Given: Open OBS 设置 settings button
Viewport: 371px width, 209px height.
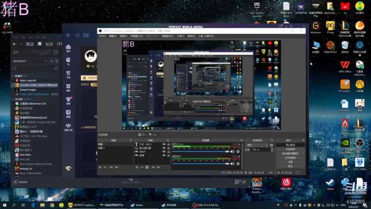Looking at the screenshot, I should (290, 162).
